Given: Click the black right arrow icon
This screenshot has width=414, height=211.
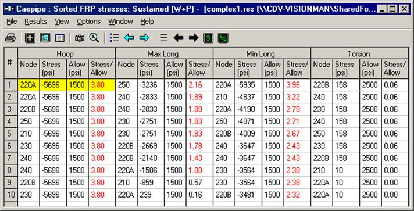Looking at the screenshot, I should [194, 38].
